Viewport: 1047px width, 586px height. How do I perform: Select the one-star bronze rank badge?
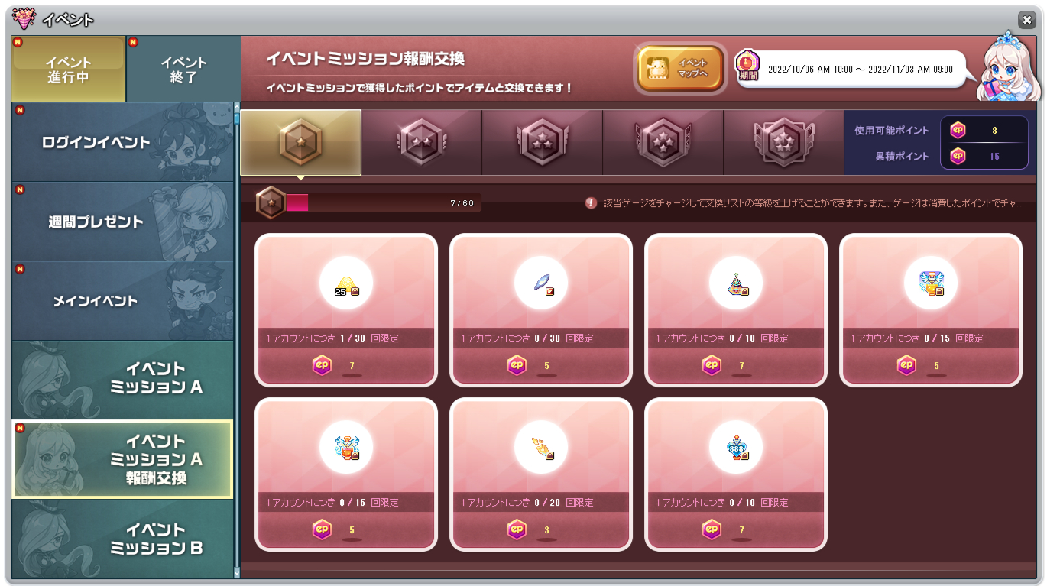pos(300,142)
